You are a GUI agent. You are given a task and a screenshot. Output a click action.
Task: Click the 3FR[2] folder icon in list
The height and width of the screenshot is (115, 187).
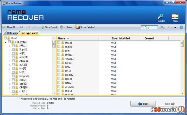[x=63, y=43]
